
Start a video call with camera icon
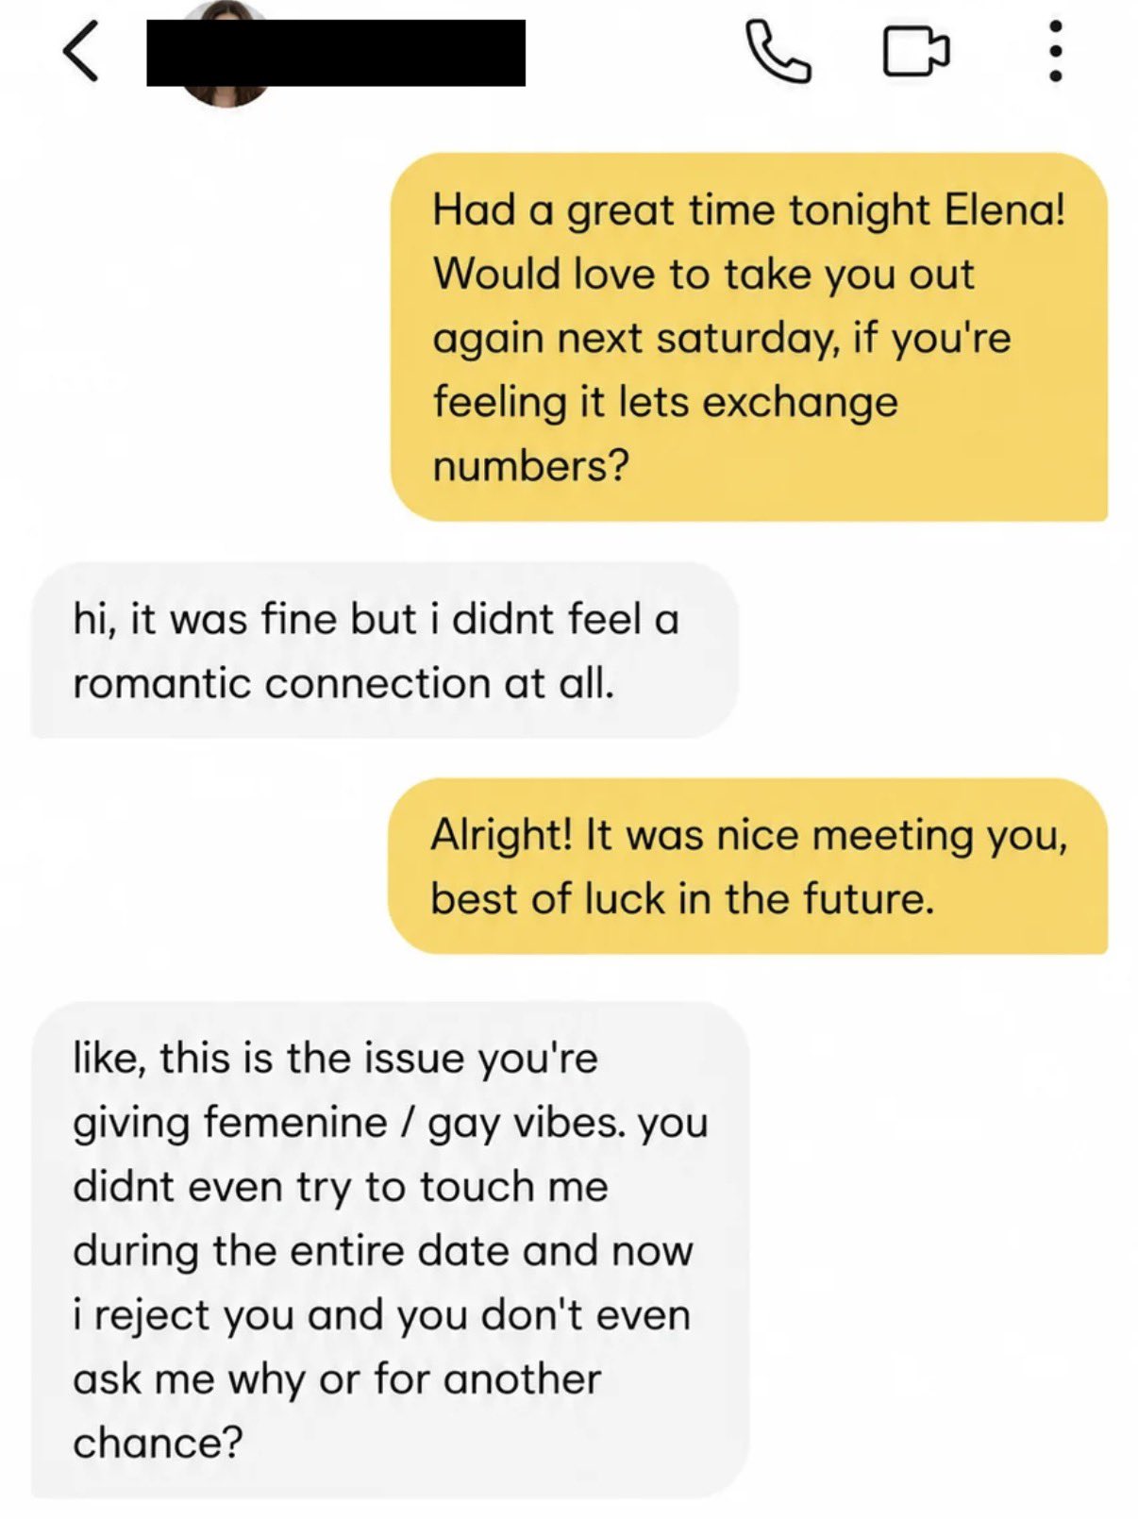915,52
